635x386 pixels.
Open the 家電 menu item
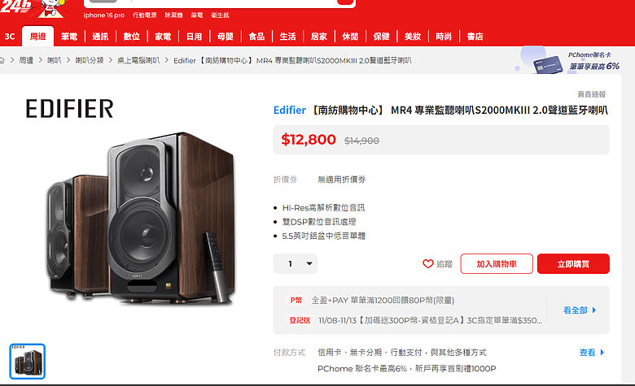(x=163, y=37)
